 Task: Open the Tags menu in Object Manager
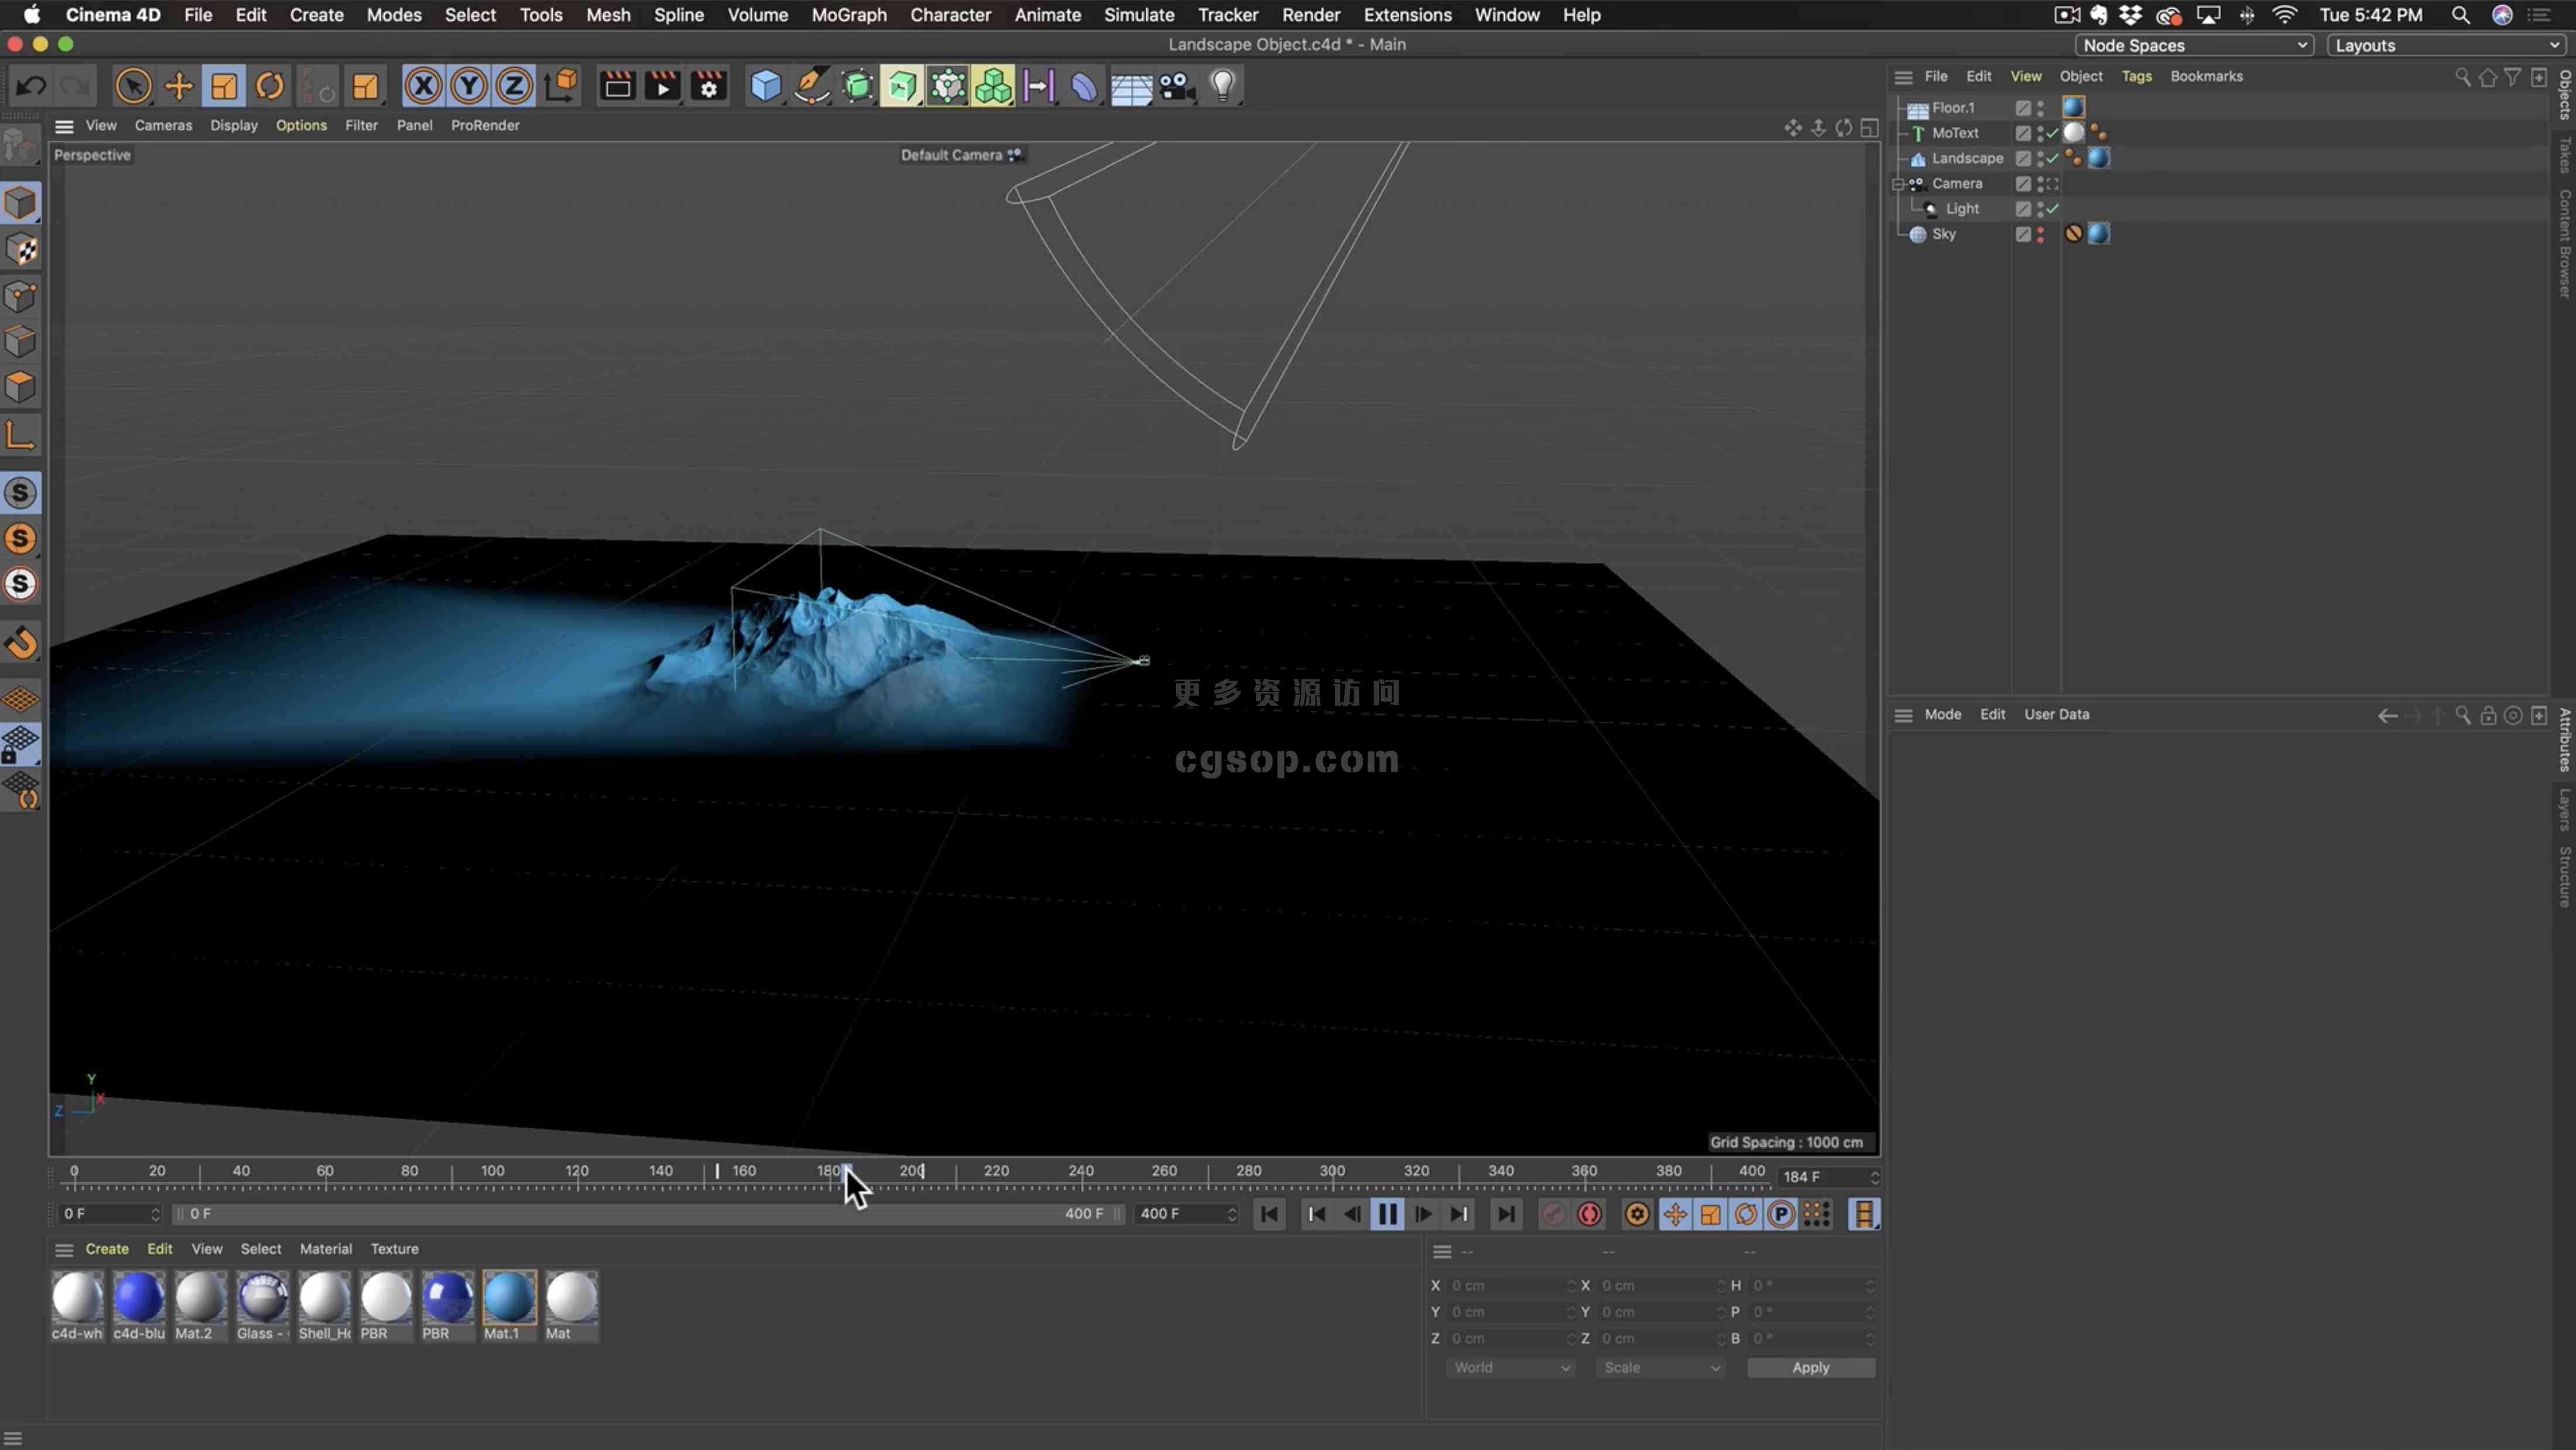tap(2136, 76)
